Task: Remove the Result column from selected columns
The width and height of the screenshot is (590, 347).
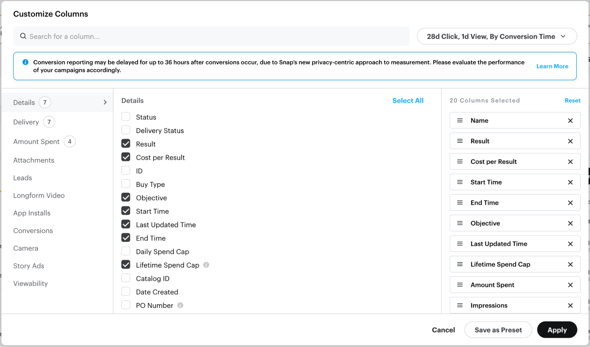Action: 570,141
